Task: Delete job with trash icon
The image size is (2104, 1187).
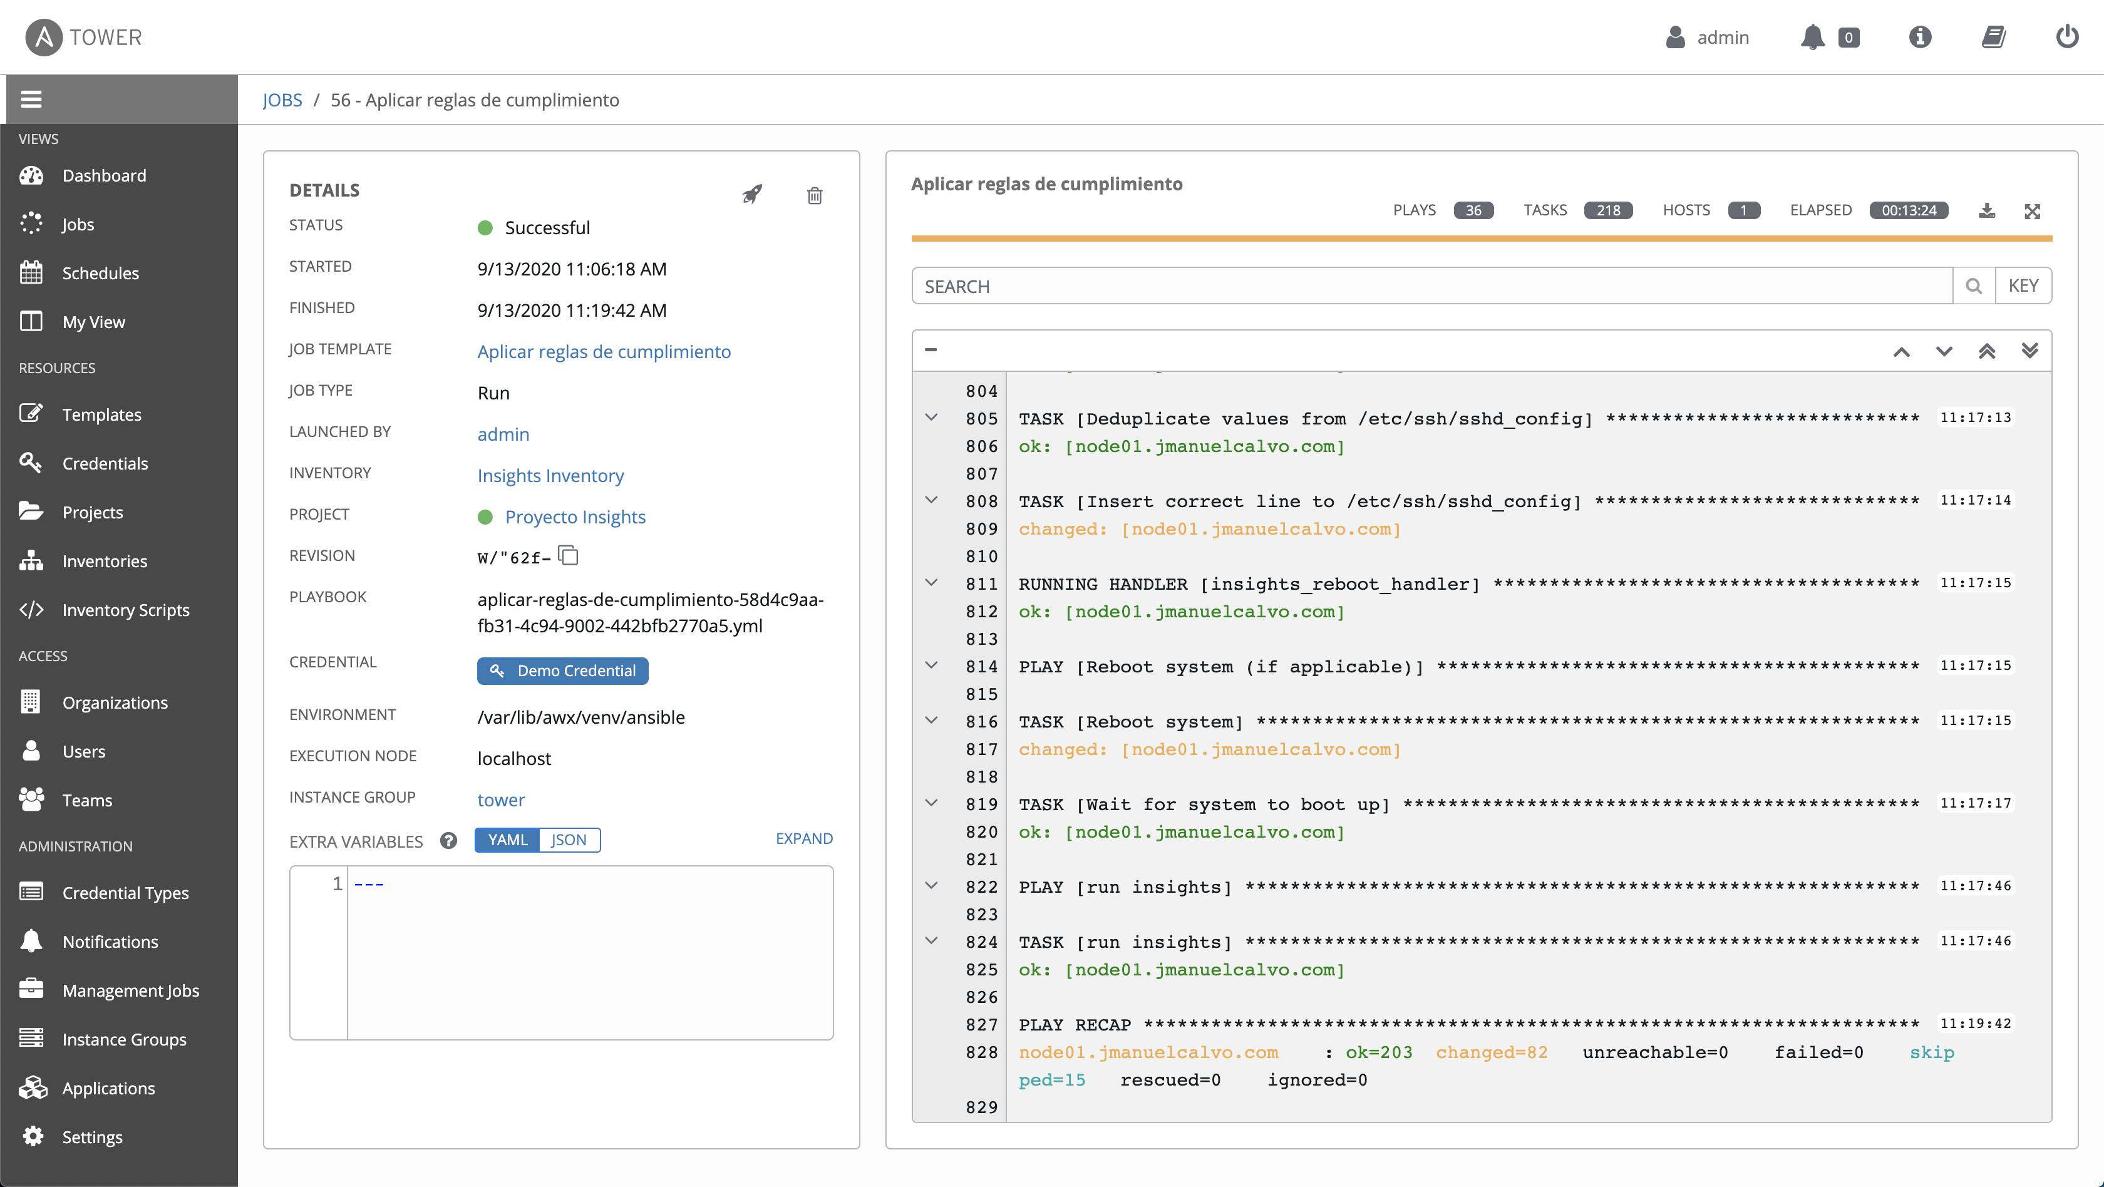Action: 814,195
